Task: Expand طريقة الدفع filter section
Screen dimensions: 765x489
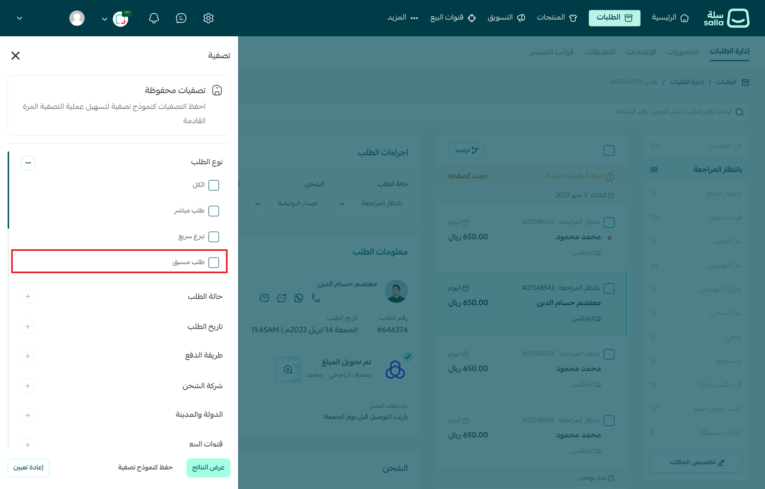Action: (28, 356)
